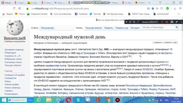Screen dimensions: 183x103
Task: Expand hidden bookmarks chevron
Action: pyautogui.click(x=179, y=14)
